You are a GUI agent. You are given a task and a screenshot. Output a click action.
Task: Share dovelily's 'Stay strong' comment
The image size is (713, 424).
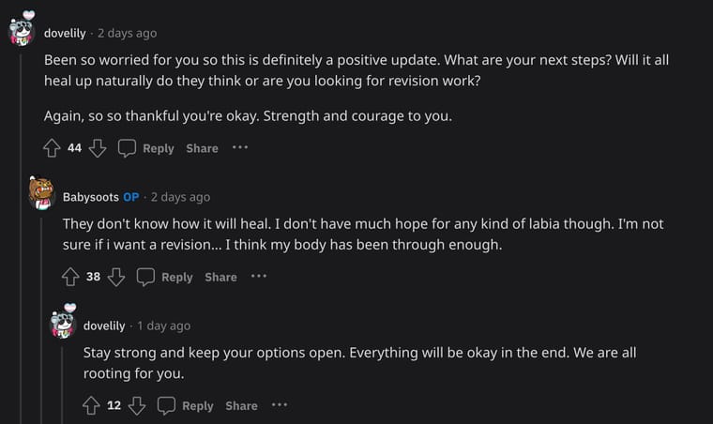pos(241,405)
